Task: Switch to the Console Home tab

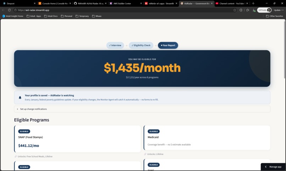Action: (x=55, y=4)
